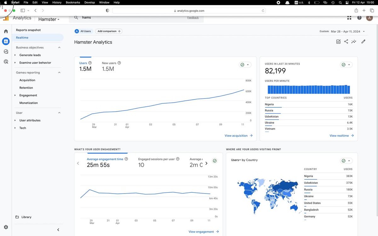Open a new tab with Safari's plus icon
This screenshot has height=236, width=378.
tap(364, 10)
